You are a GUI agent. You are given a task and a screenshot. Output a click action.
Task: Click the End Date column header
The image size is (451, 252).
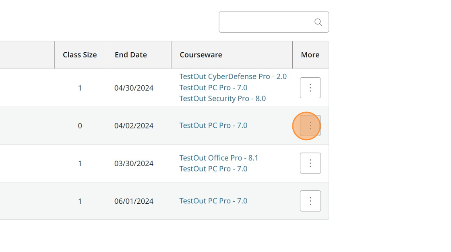point(130,55)
